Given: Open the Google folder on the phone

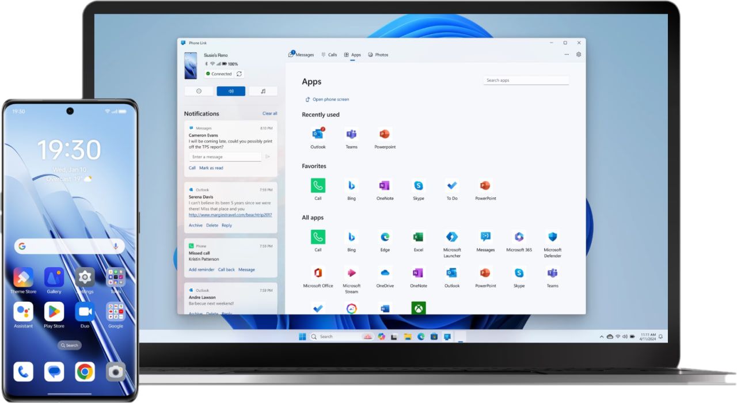Looking at the screenshot, I should click(116, 311).
